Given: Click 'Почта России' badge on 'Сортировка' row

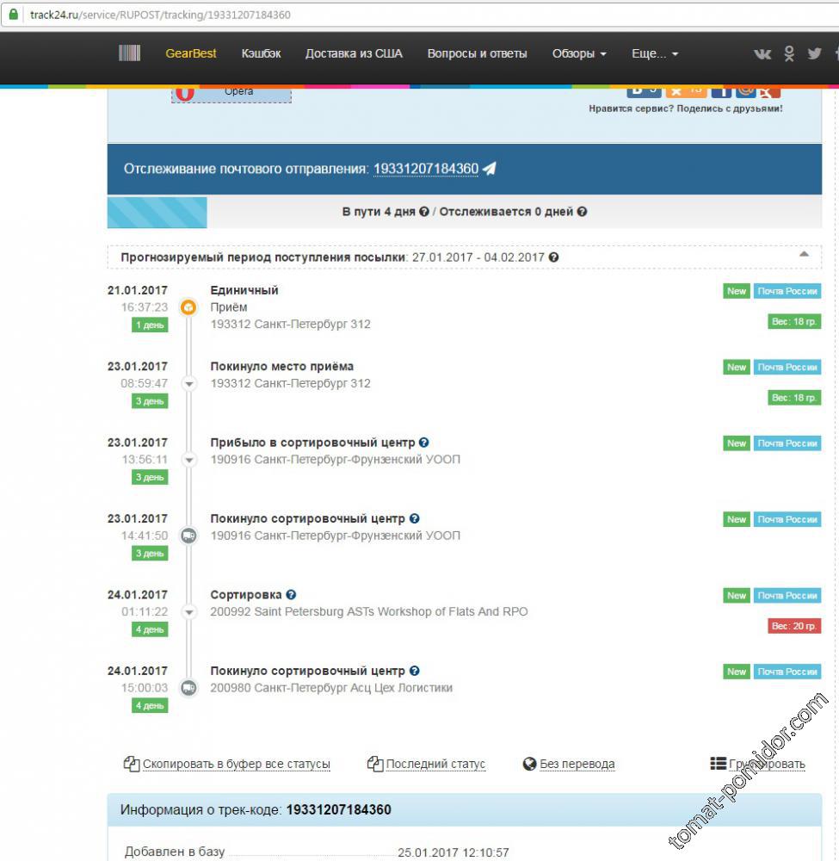Looking at the screenshot, I should click(787, 595).
